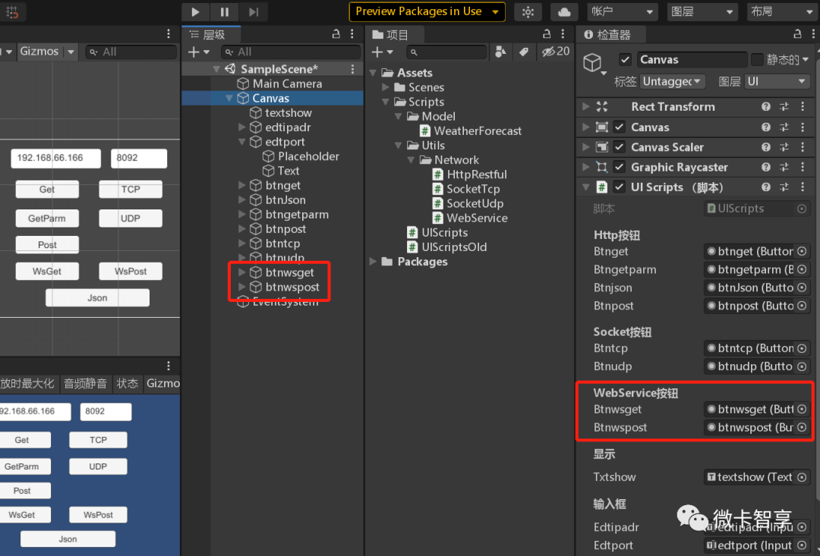Select btnwspost in the hierarchy
This screenshot has width=820, height=556.
[292, 287]
